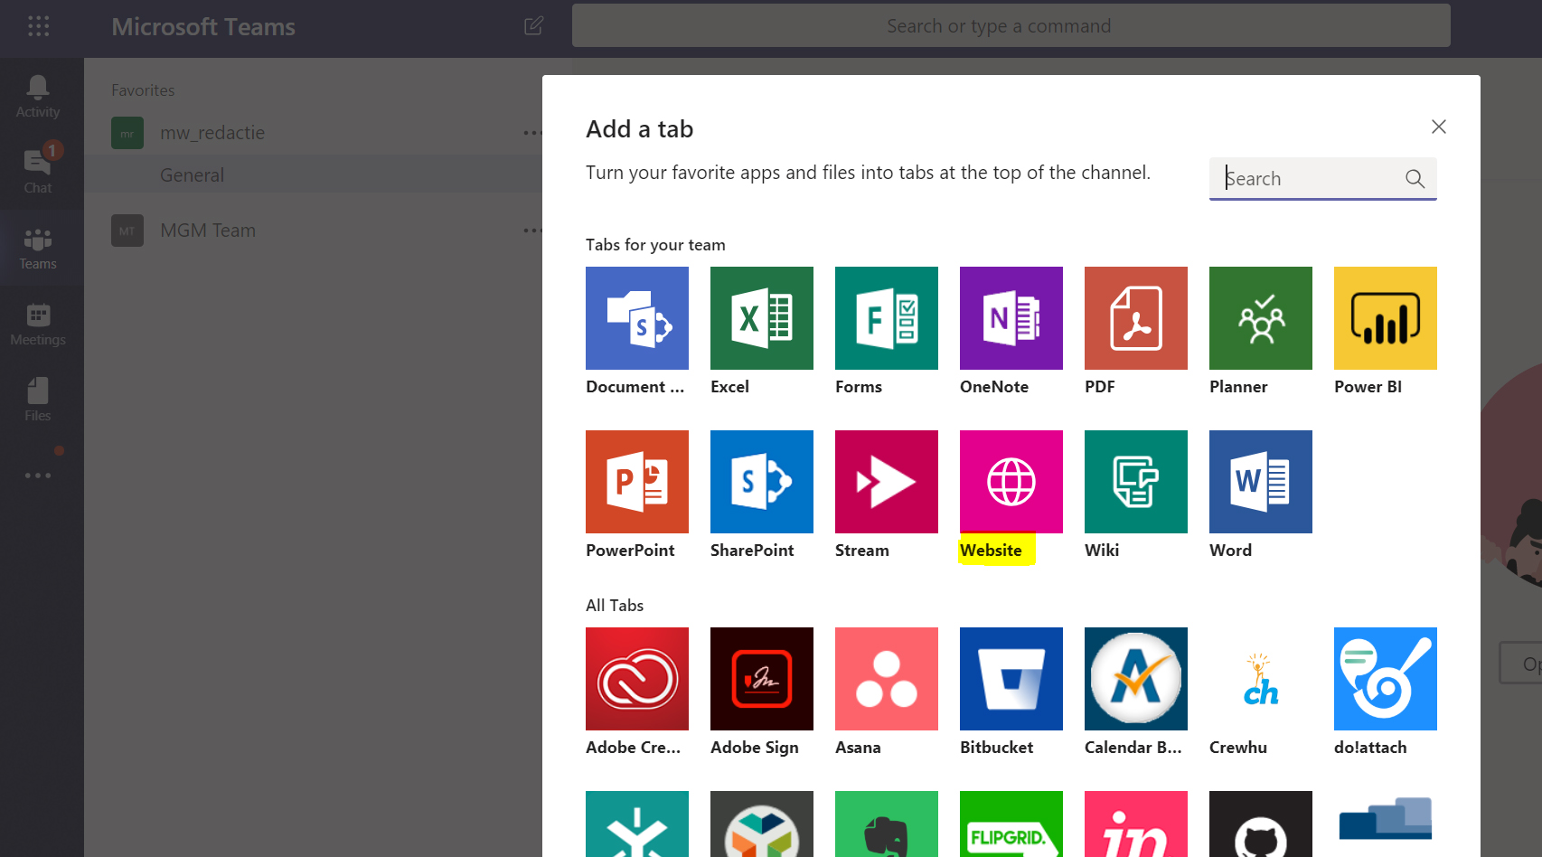The width and height of the screenshot is (1542, 857).
Task: Click the All Tabs heading
Action: (x=615, y=606)
